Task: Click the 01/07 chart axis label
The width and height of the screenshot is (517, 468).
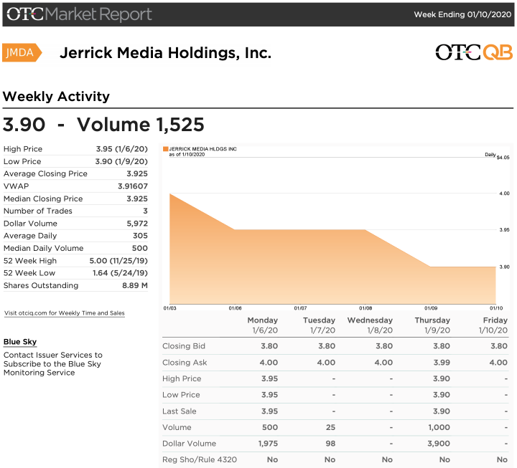Action: (300, 308)
